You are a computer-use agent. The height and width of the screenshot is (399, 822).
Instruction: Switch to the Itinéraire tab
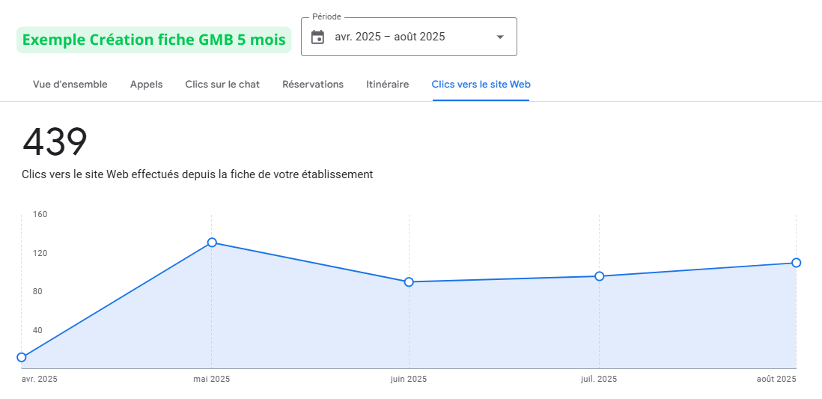(388, 85)
